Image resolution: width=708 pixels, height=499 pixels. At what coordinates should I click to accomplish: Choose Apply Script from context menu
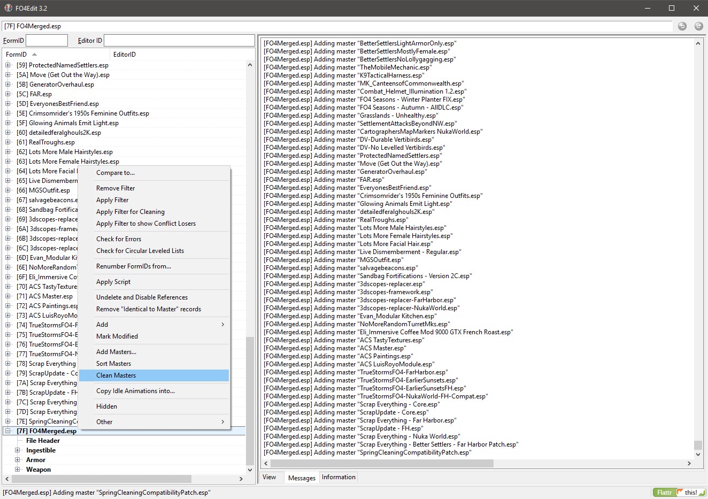154,282
